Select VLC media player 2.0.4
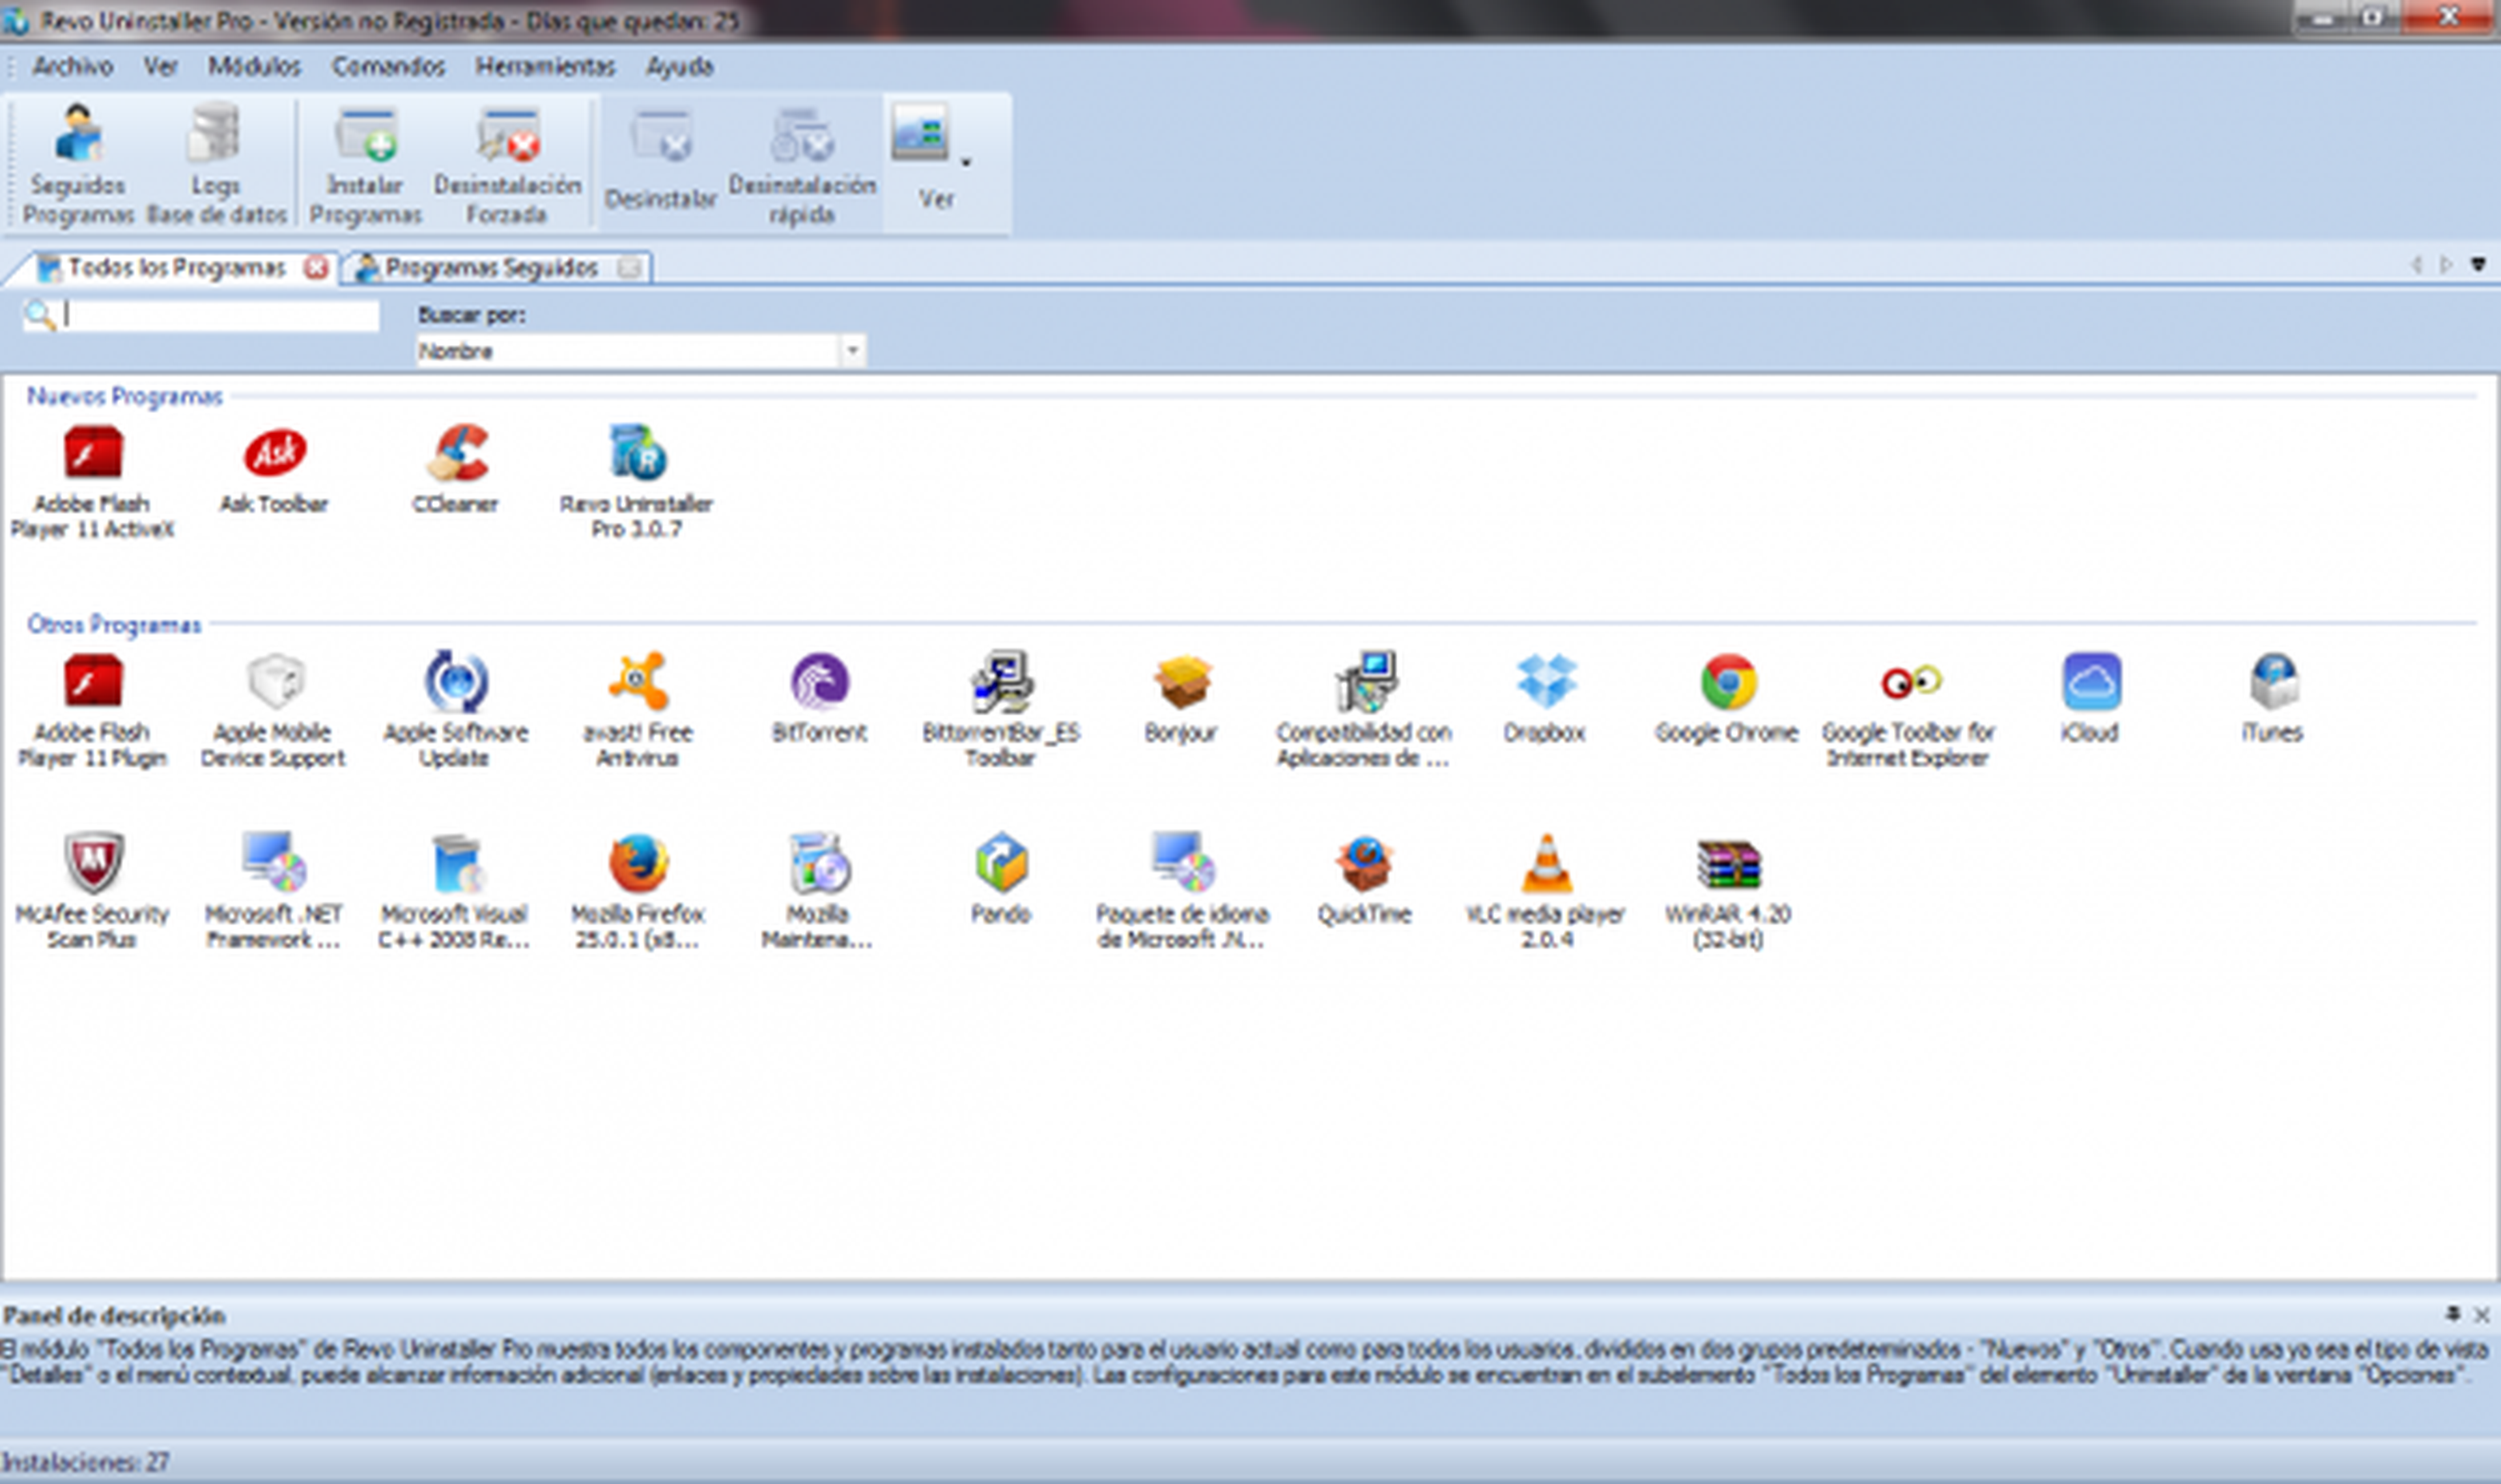The image size is (2501, 1484). pyautogui.click(x=1546, y=892)
